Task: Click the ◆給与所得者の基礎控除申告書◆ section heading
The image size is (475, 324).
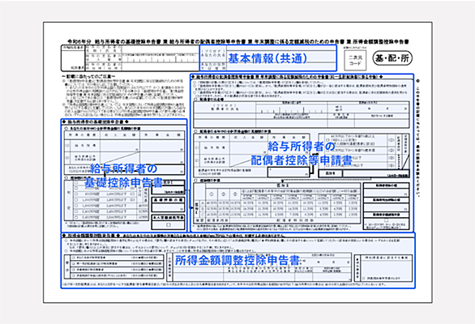Action: 96,122
